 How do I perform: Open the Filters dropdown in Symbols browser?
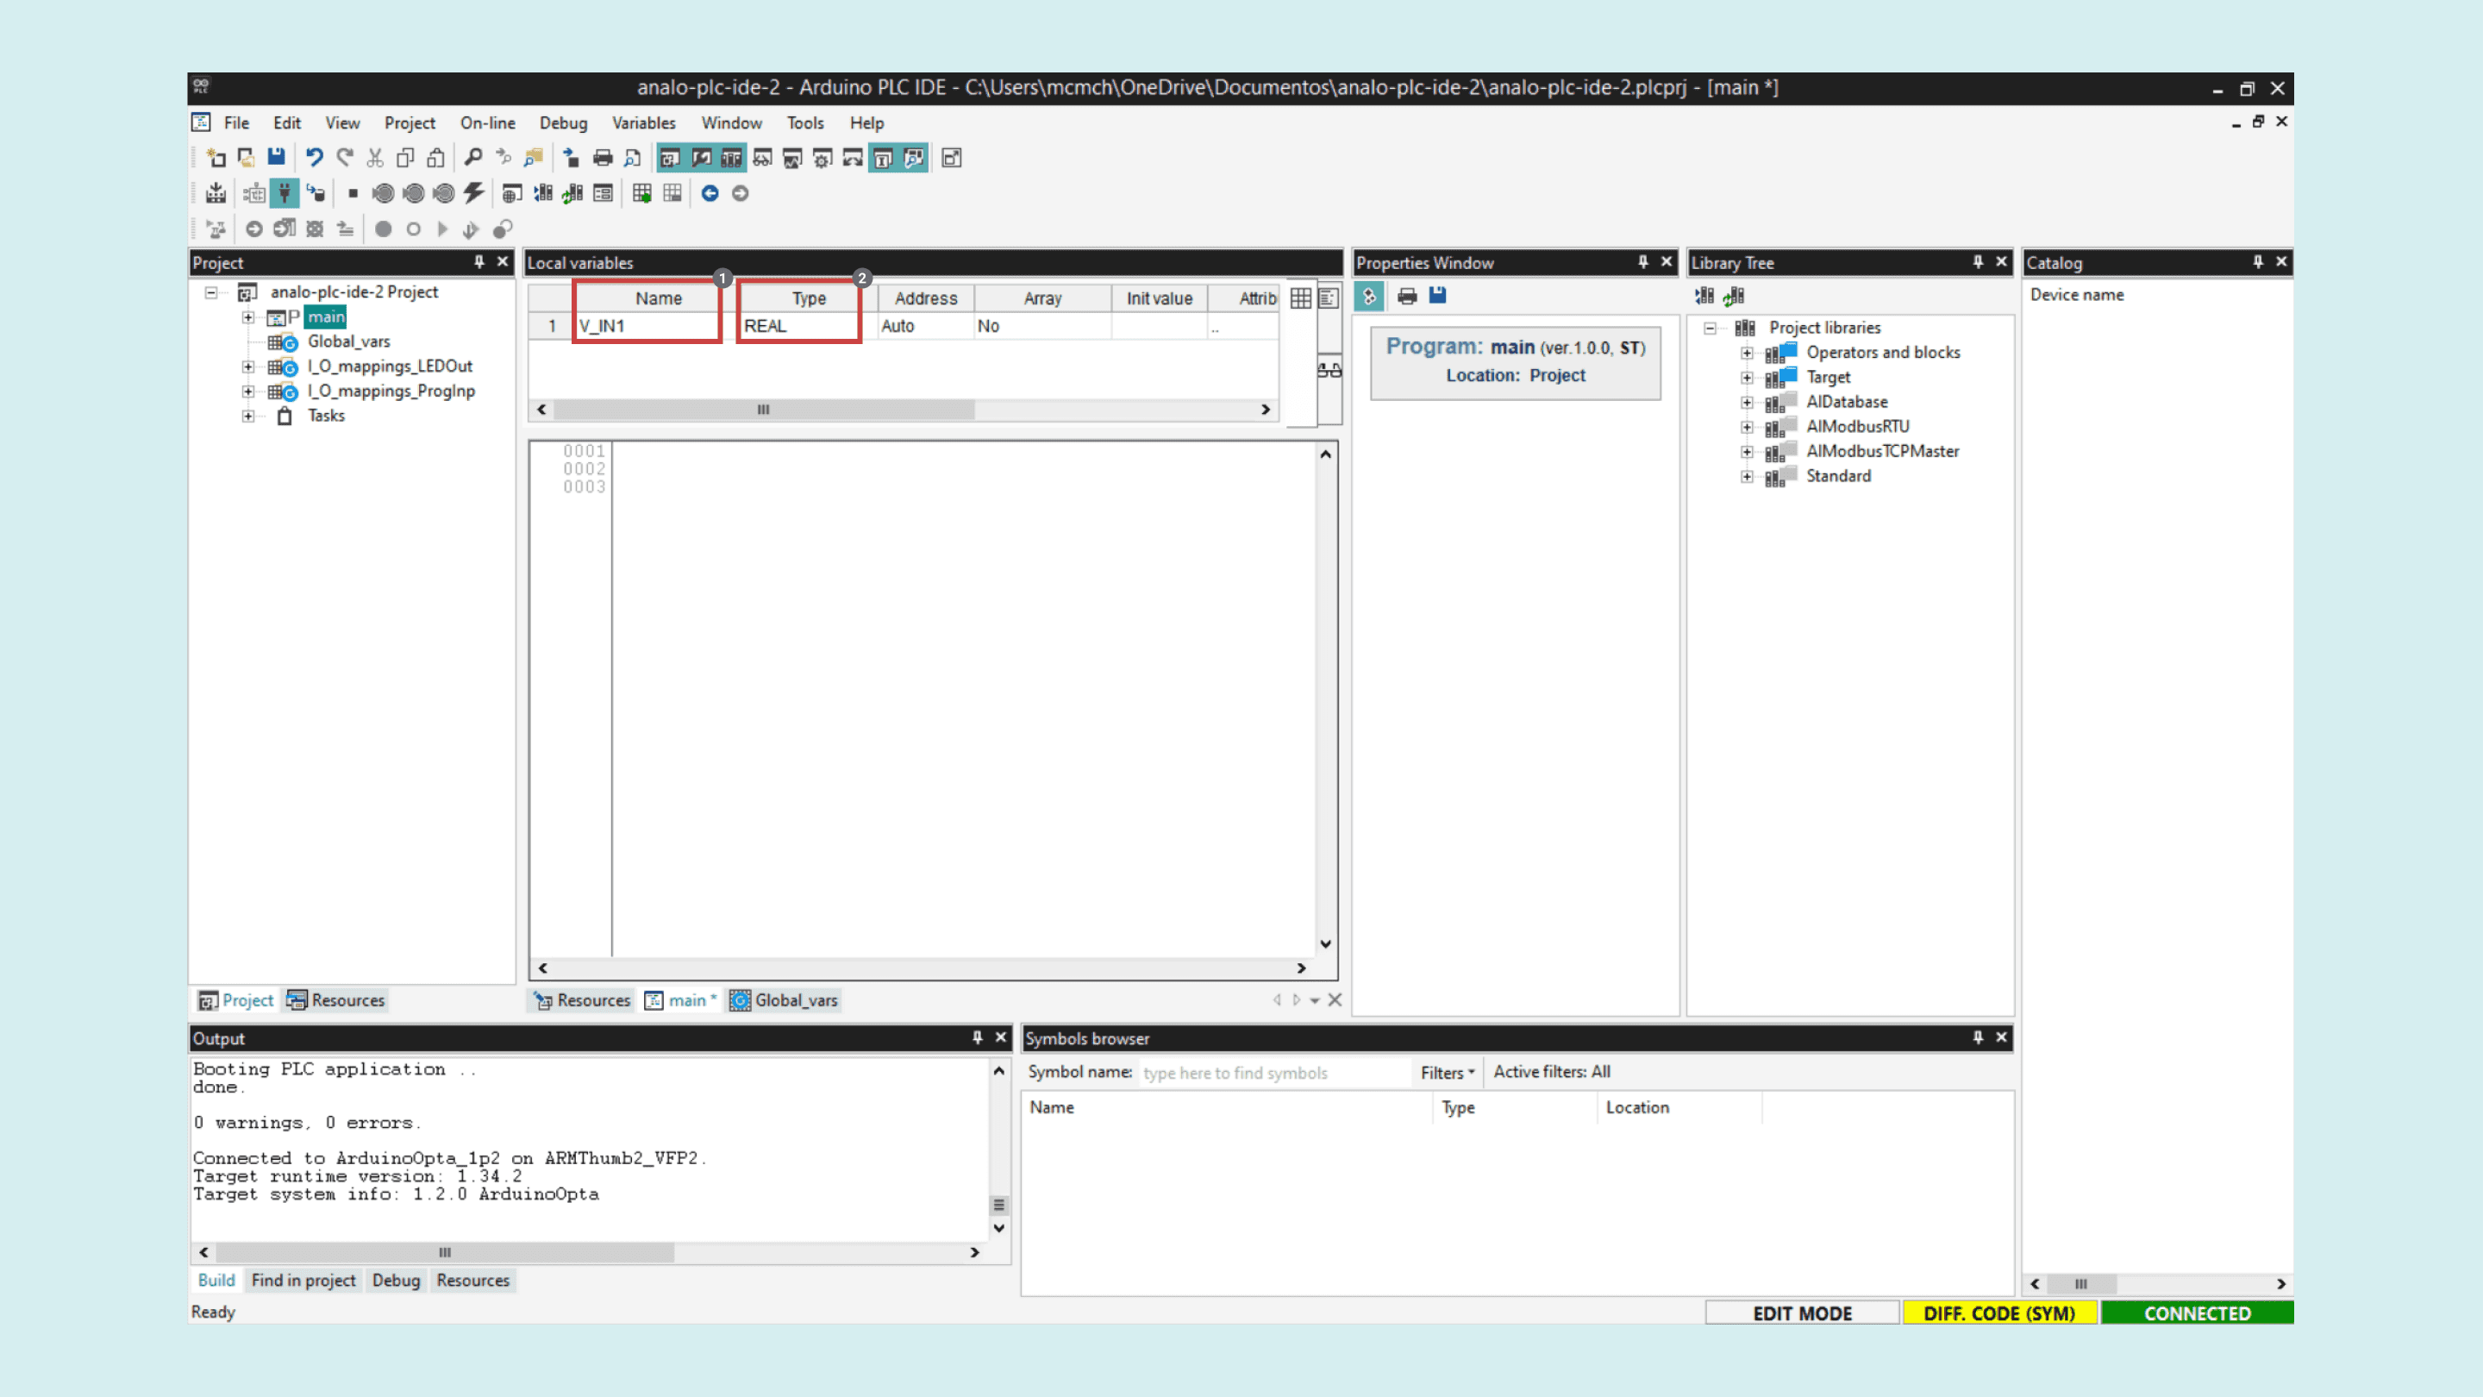pyautogui.click(x=1447, y=1072)
